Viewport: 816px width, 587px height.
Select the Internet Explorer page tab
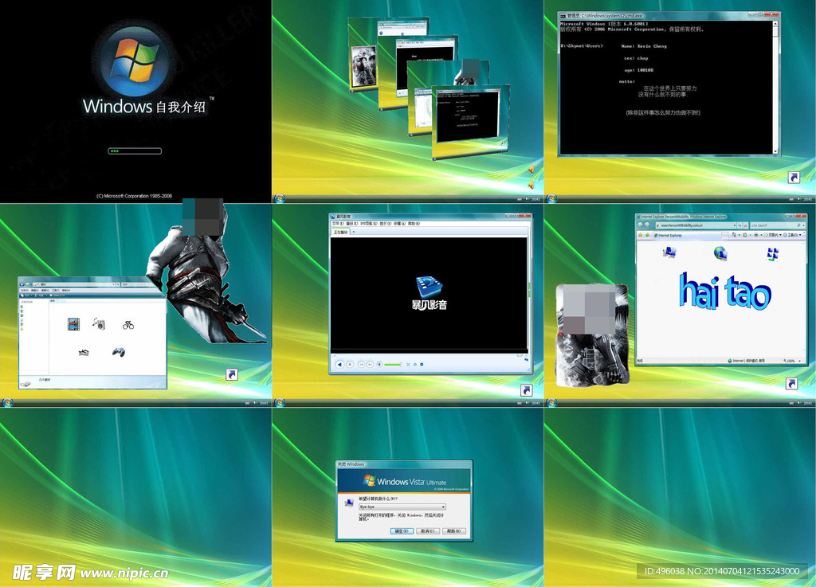point(687,235)
